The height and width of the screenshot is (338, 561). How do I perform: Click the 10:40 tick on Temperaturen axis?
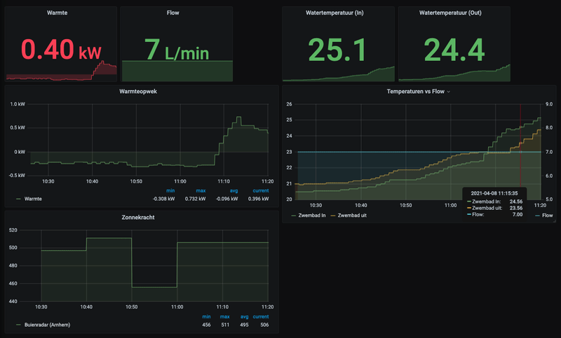coord(360,205)
